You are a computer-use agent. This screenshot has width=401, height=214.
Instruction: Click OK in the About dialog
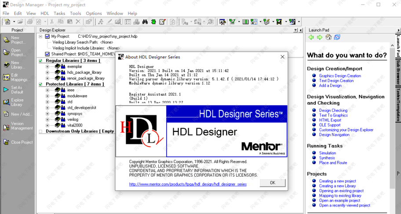pyautogui.click(x=272, y=183)
